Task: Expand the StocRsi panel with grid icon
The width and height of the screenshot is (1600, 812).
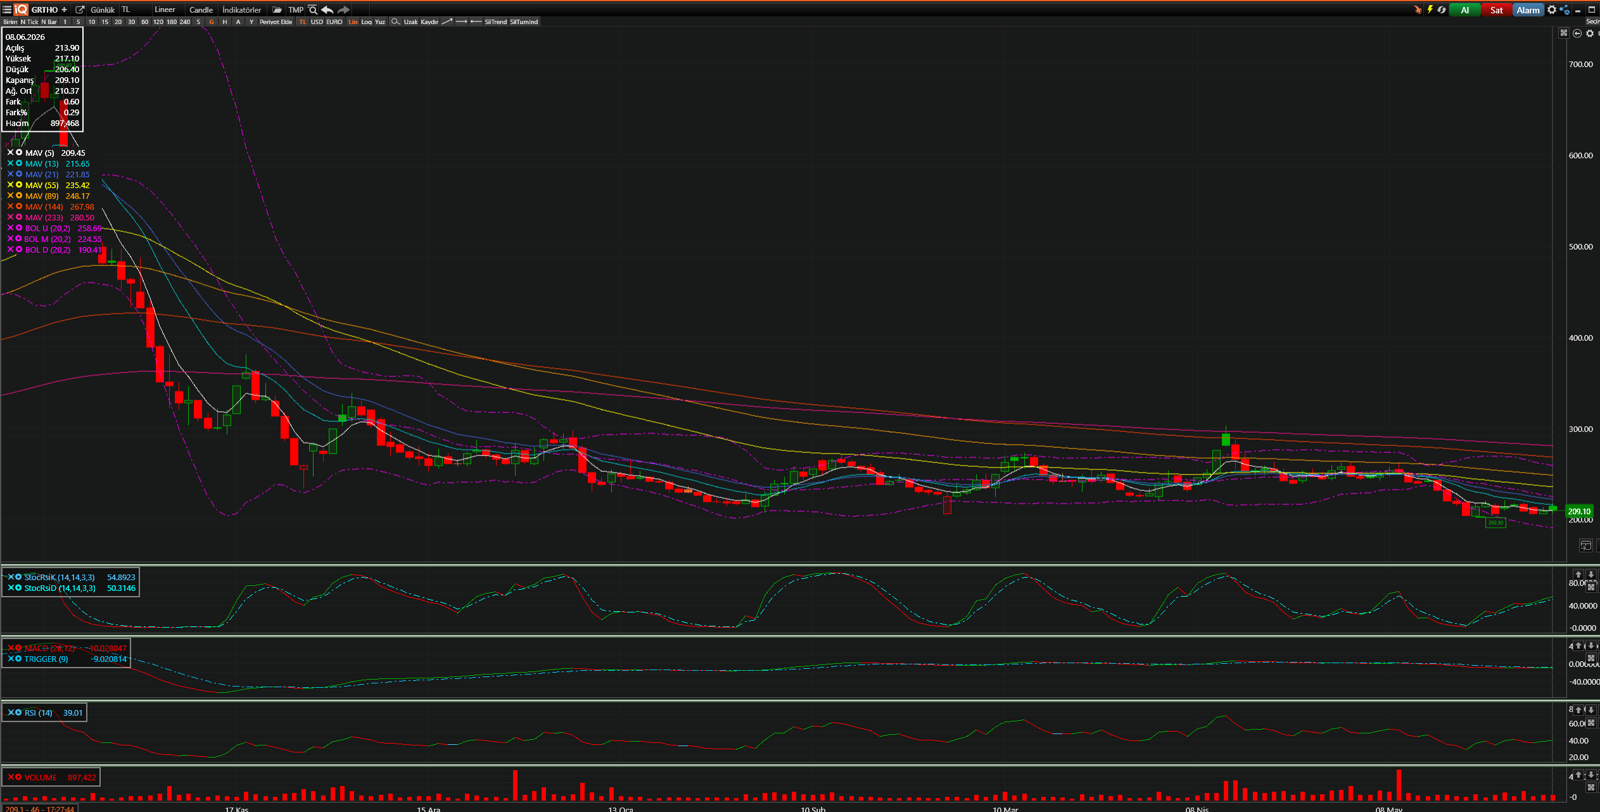Action: pos(1590,587)
